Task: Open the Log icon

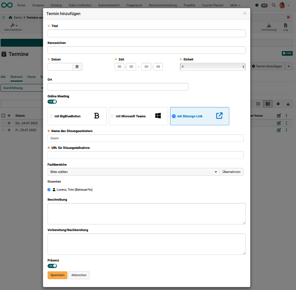Action: click(285, 26)
